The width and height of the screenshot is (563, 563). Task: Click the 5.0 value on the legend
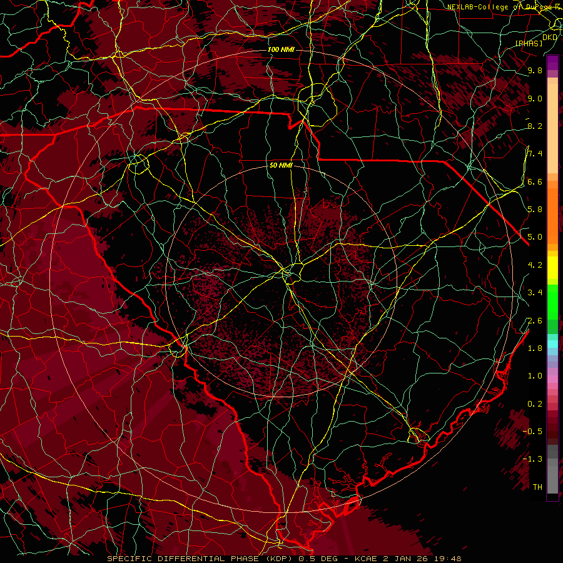click(x=535, y=237)
